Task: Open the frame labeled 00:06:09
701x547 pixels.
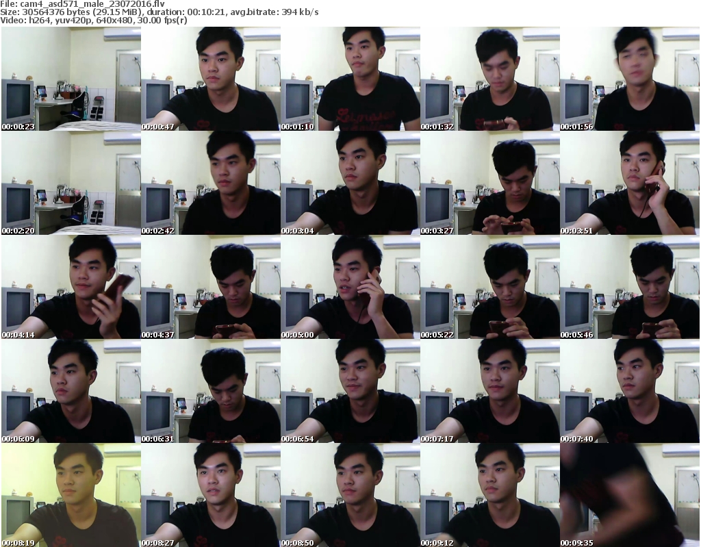Action: pos(71,391)
